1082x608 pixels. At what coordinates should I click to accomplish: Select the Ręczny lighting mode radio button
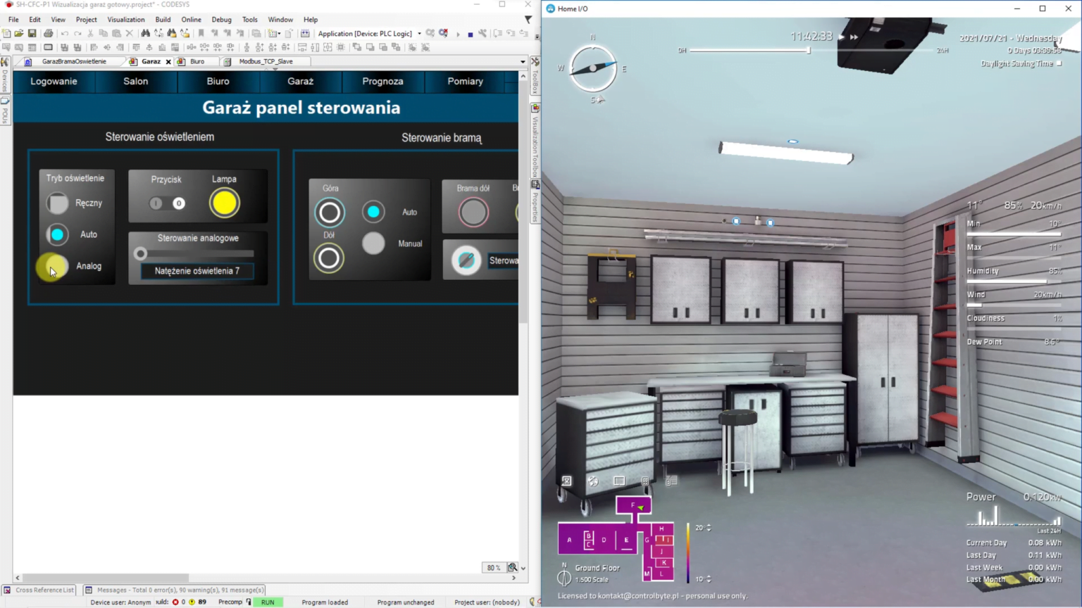click(x=56, y=203)
